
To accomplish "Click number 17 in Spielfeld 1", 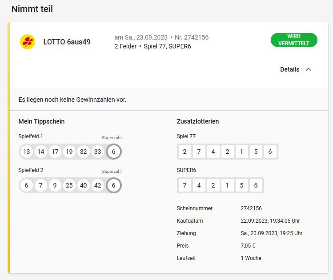I will pos(55,152).
